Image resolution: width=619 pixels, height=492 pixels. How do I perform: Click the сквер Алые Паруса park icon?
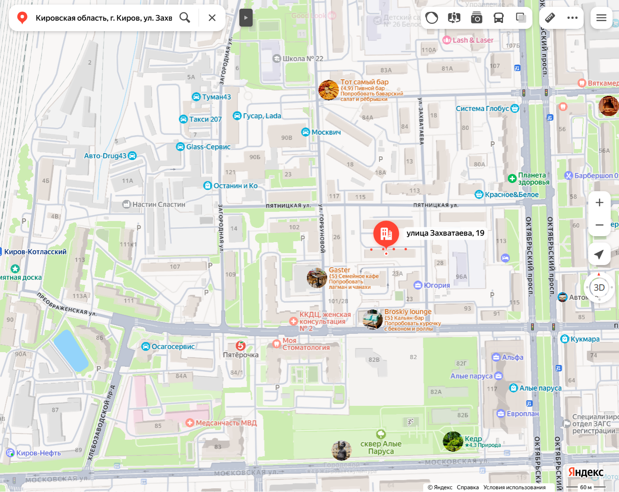tap(381, 434)
